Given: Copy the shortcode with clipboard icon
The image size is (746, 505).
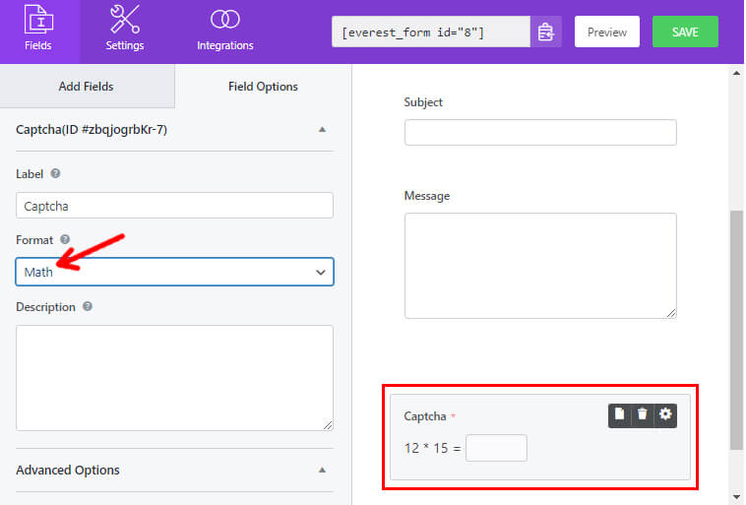Looking at the screenshot, I should coord(545,32).
